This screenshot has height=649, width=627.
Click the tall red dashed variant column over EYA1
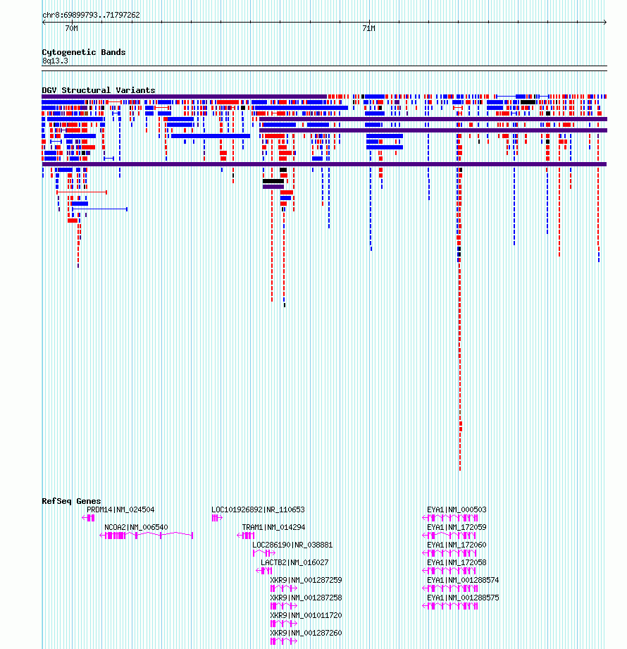click(460, 319)
